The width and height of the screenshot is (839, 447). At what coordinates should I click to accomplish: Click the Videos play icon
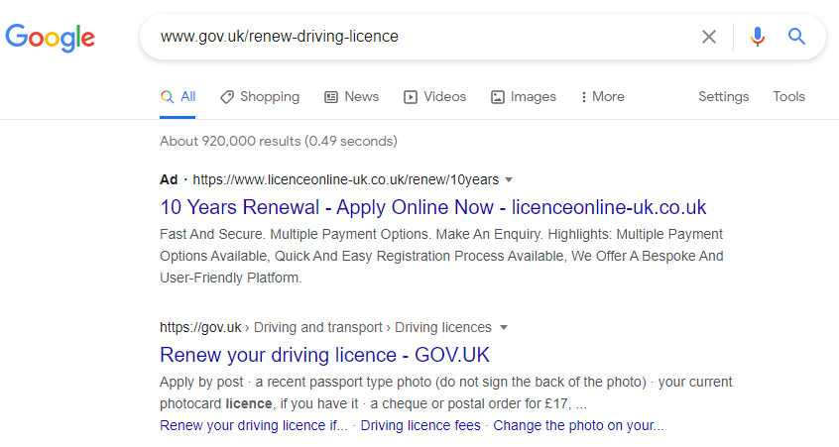tap(411, 97)
